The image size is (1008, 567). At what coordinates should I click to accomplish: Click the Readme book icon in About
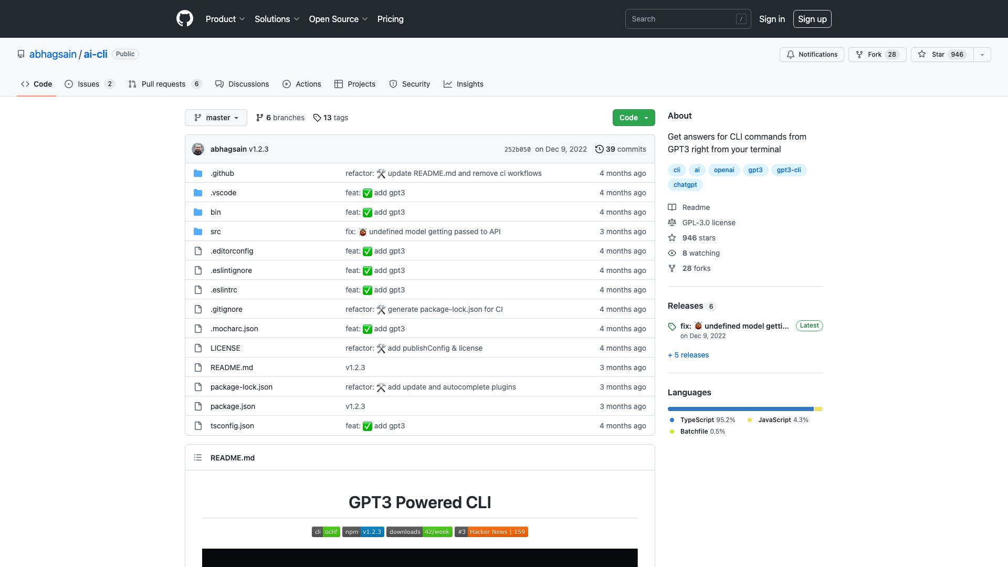pos(672,207)
